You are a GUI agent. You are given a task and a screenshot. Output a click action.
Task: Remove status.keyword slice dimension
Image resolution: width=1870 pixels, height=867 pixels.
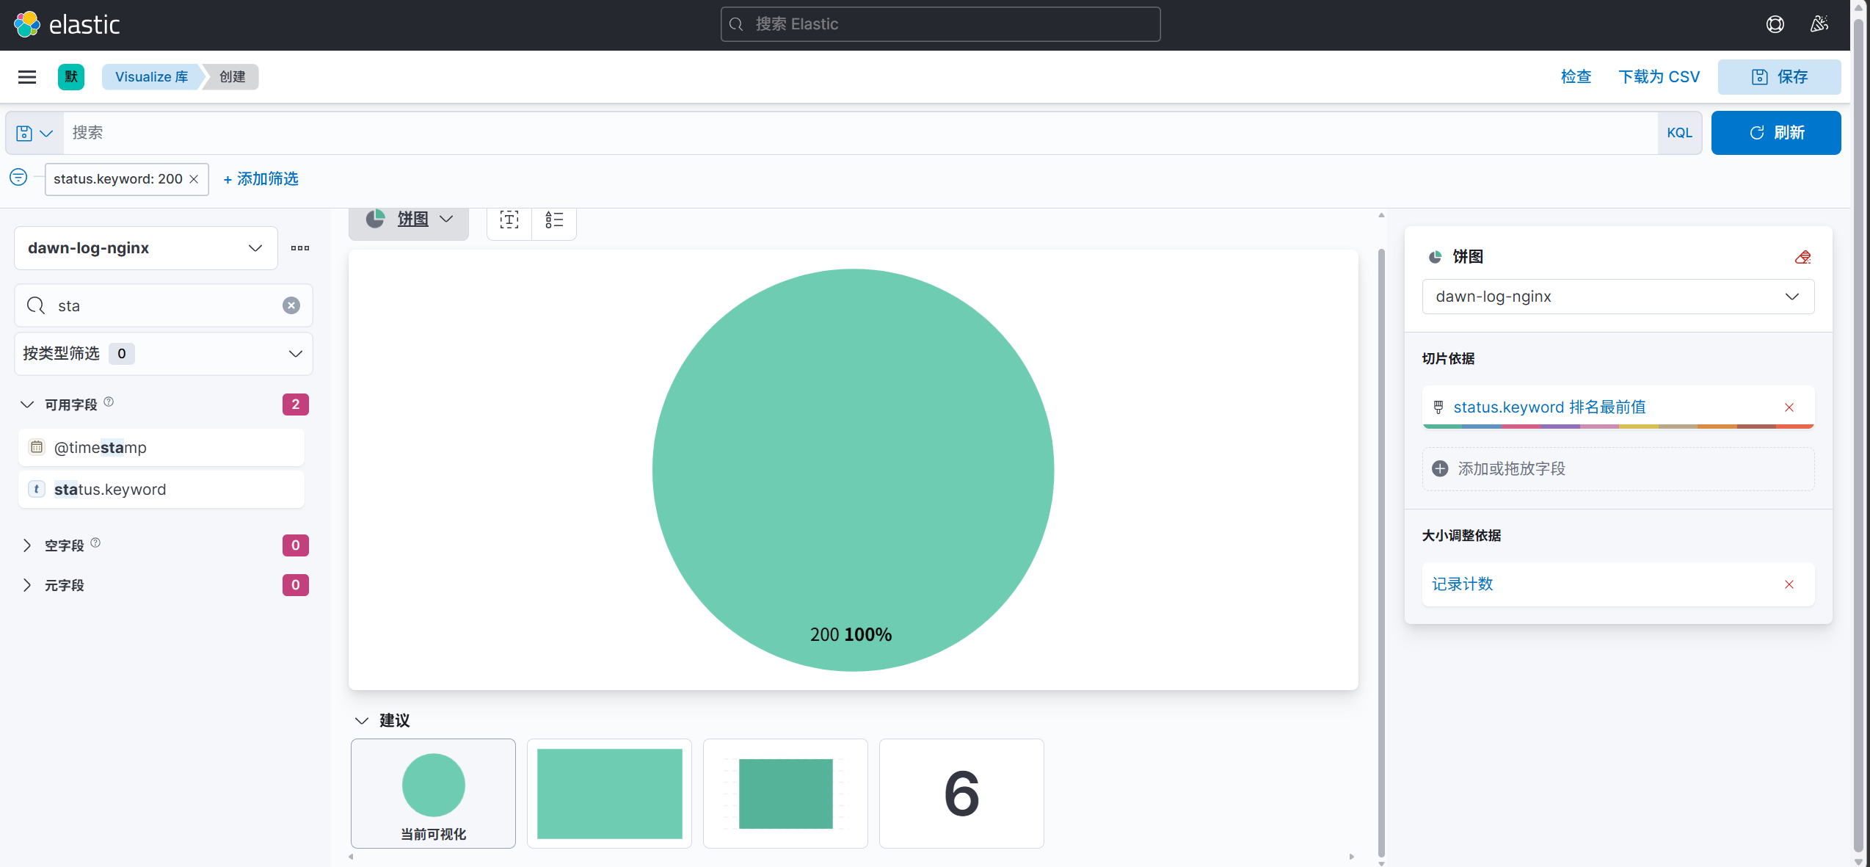click(1789, 407)
